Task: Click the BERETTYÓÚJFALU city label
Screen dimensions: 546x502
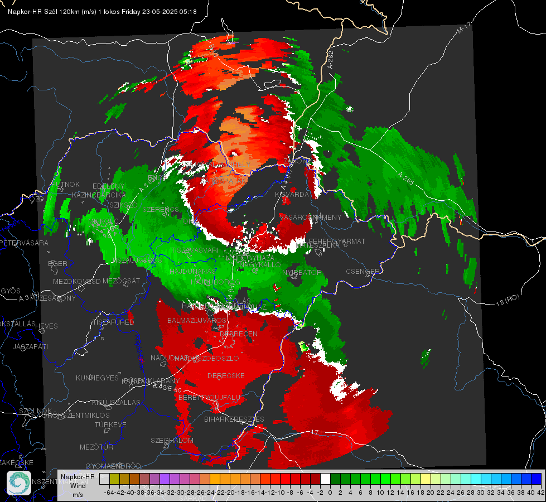Action: click(209, 397)
